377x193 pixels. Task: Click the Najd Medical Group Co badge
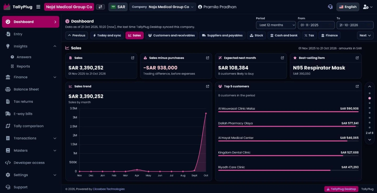pos(69,7)
